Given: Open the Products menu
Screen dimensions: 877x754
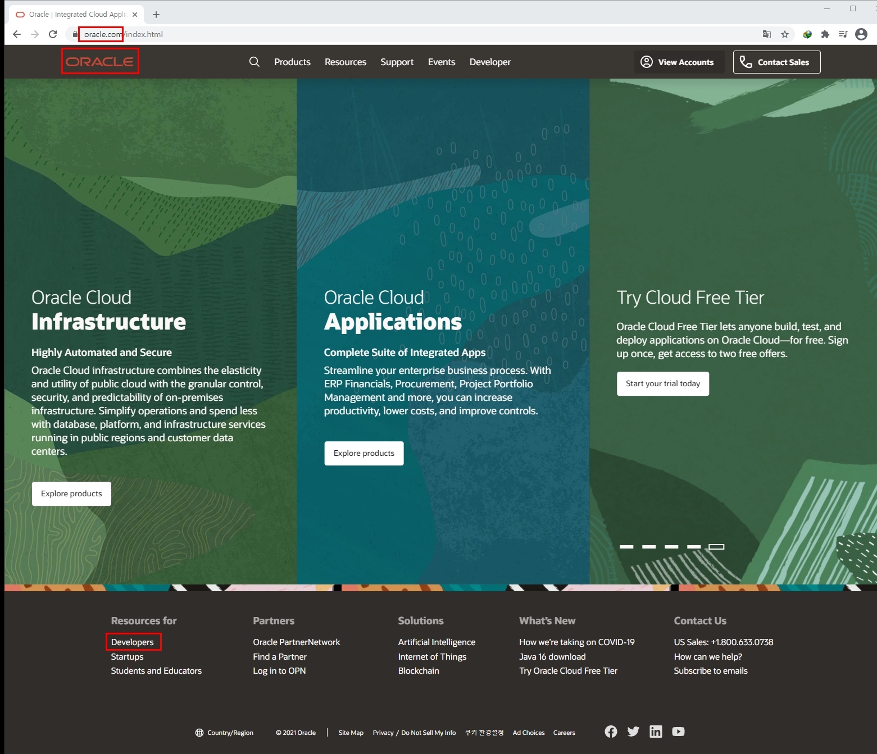Looking at the screenshot, I should (x=292, y=62).
